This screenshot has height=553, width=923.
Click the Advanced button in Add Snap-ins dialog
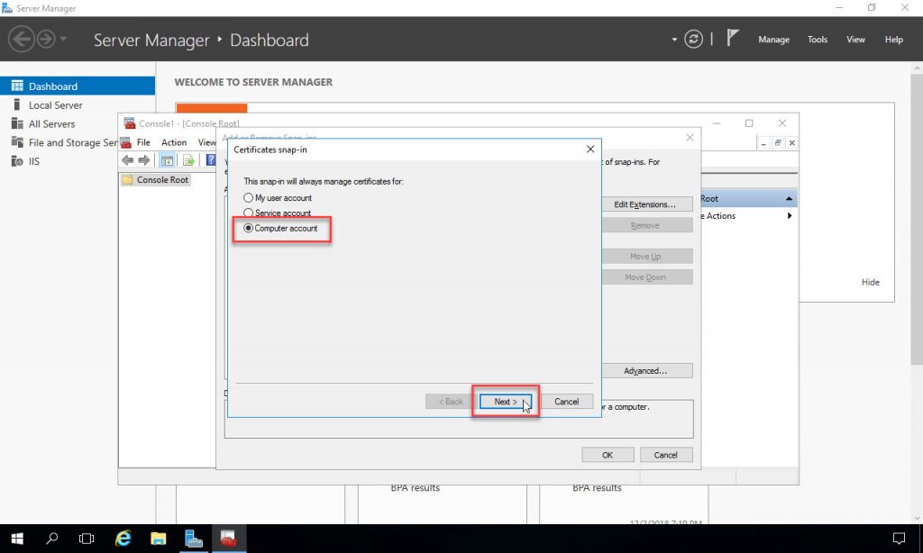point(647,370)
